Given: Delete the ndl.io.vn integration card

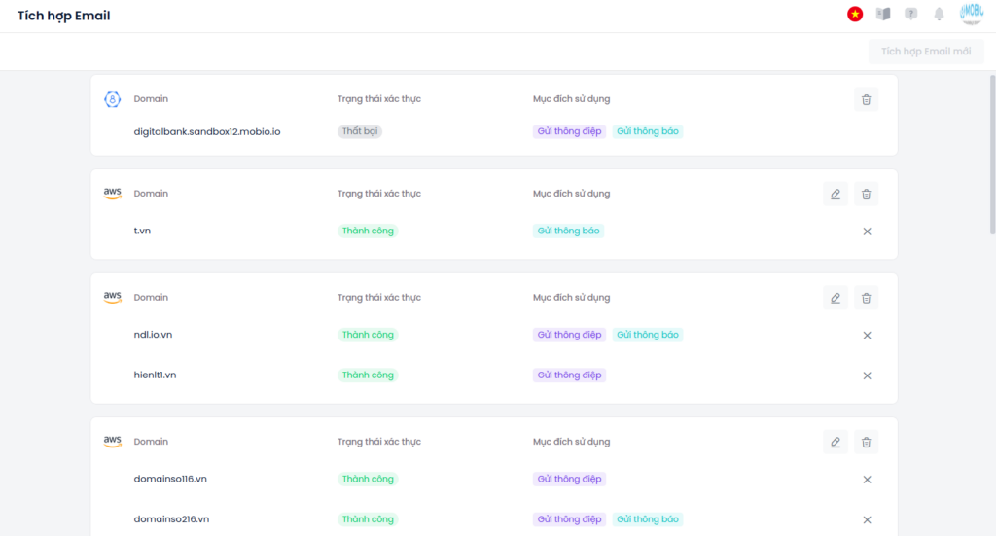Looking at the screenshot, I should click(866, 298).
